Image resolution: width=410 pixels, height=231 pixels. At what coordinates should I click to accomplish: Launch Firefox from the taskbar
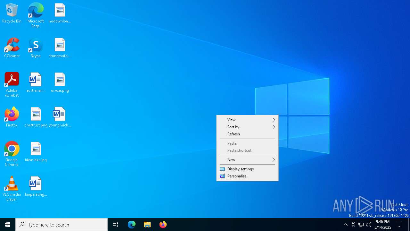coord(163,225)
